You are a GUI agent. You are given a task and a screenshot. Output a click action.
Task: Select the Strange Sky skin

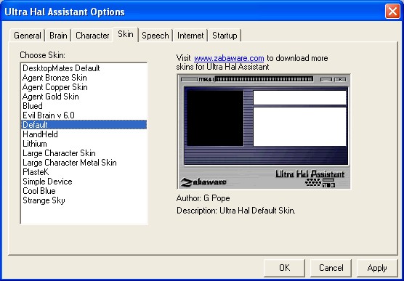pyautogui.click(x=84, y=200)
